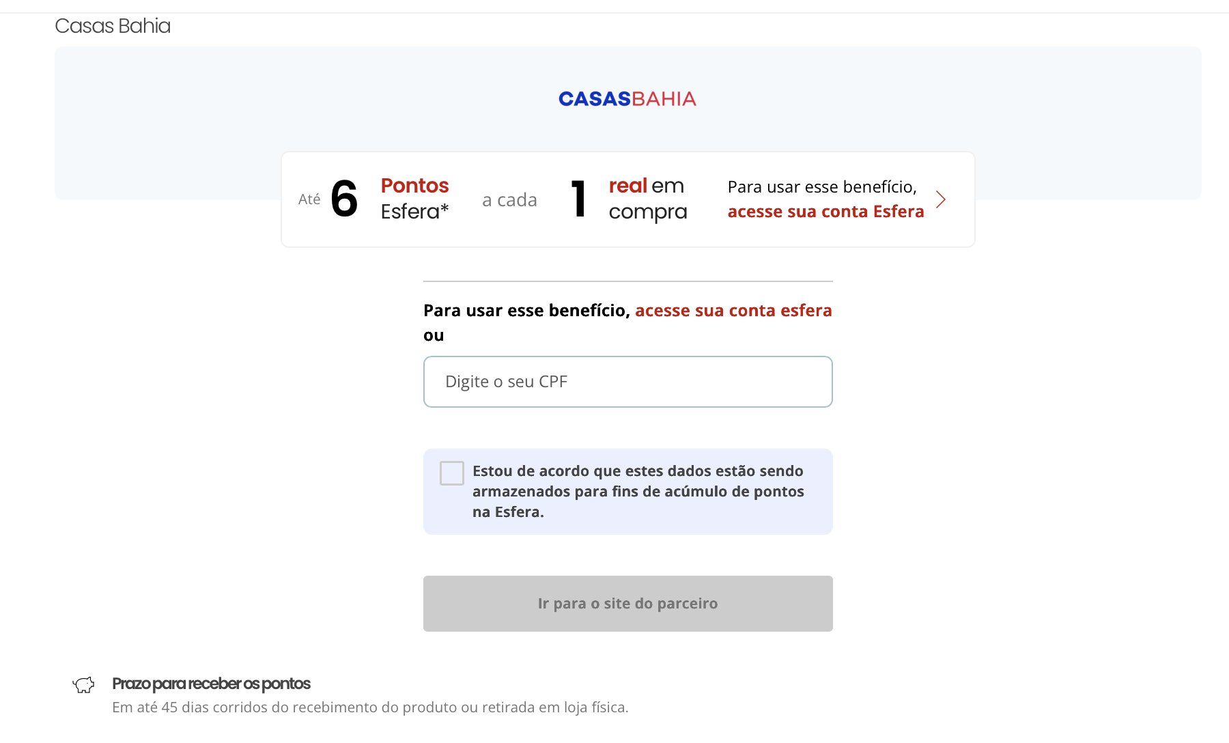Click the 'Em até 45 dias corridos' description

(x=370, y=707)
